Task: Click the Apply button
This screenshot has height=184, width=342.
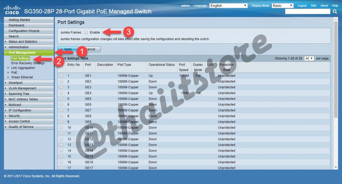Action: tap(68, 49)
